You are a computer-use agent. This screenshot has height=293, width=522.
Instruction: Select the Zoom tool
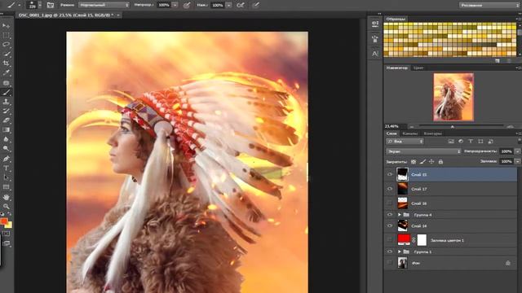(x=6, y=206)
